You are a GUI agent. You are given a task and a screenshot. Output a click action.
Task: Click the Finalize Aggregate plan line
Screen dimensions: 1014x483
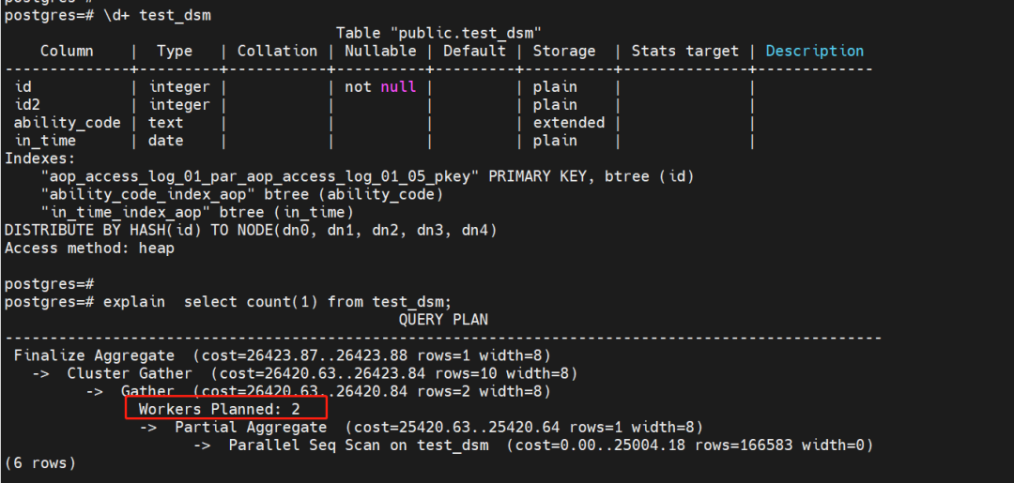[282, 355]
